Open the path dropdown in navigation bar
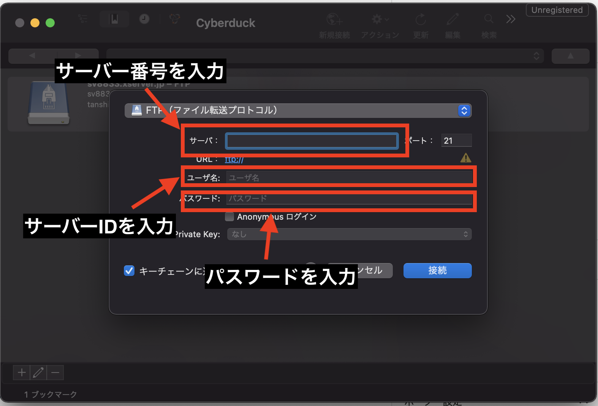598x406 pixels. [325, 56]
